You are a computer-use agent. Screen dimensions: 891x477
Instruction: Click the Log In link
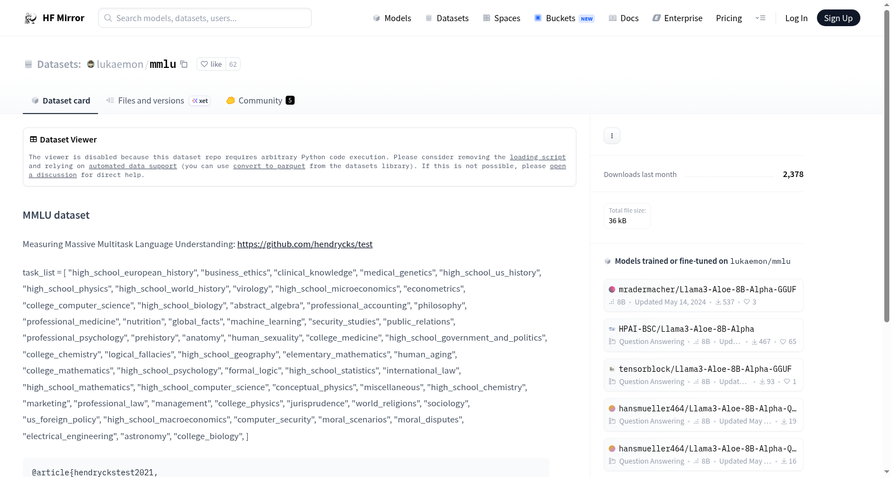coord(796,18)
